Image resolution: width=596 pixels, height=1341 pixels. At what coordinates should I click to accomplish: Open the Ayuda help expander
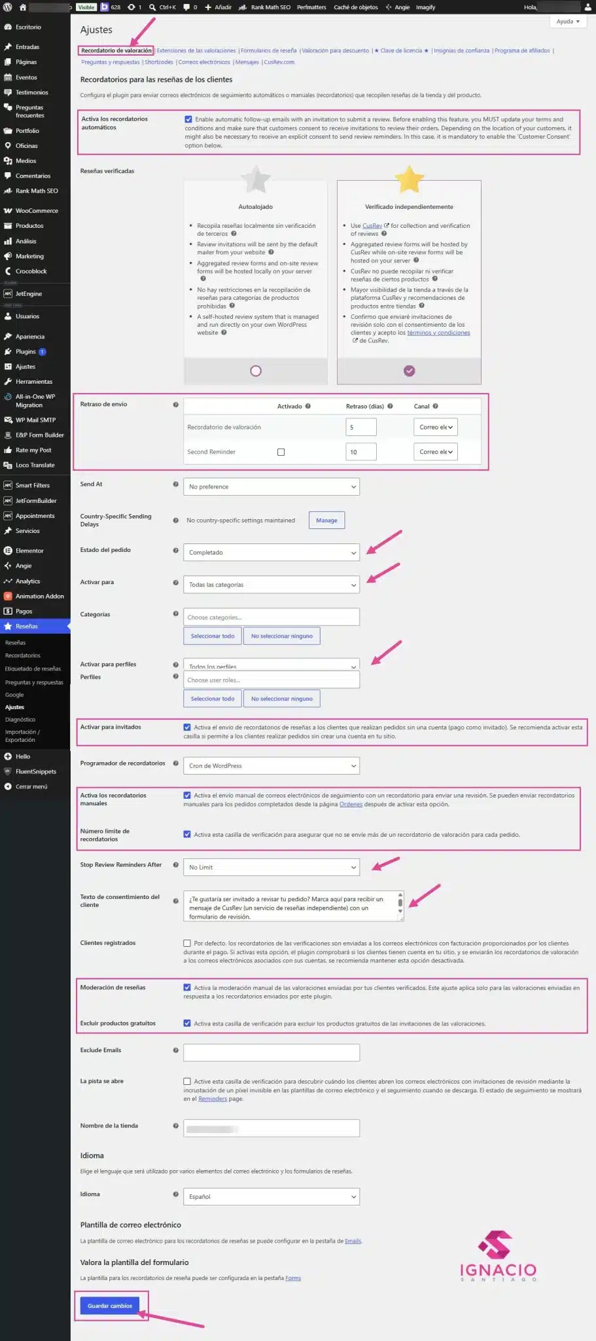[x=568, y=22]
